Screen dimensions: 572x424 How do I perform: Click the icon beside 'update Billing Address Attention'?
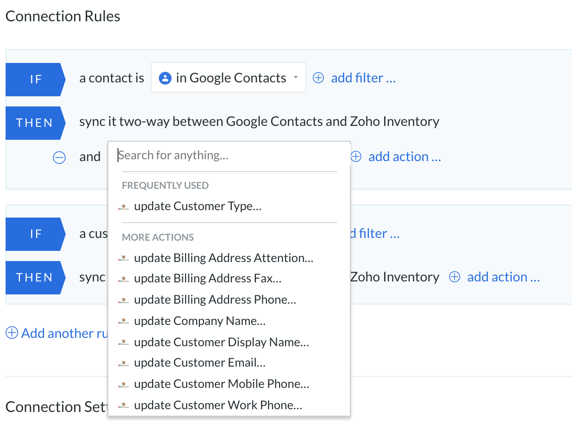[123, 258]
